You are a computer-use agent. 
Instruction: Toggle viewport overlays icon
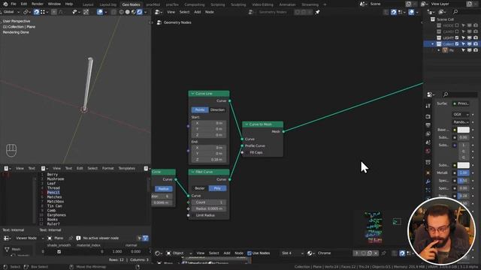tap(100, 12)
